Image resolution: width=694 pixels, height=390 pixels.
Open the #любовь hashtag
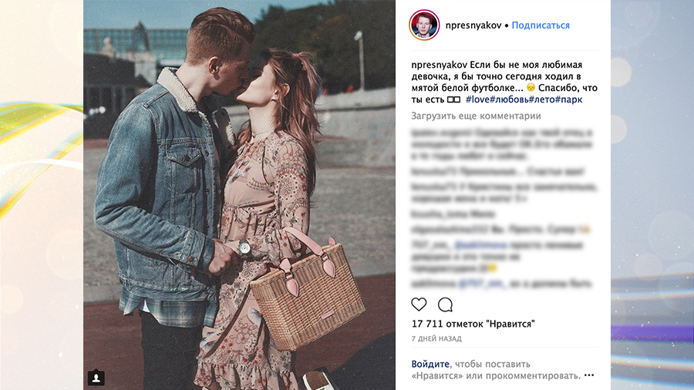click(509, 99)
